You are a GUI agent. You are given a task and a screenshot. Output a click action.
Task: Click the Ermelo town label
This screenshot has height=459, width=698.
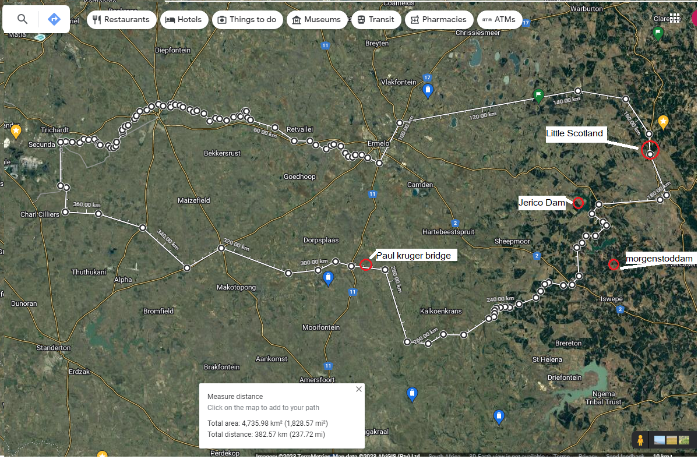pyautogui.click(x=378, y=143)
